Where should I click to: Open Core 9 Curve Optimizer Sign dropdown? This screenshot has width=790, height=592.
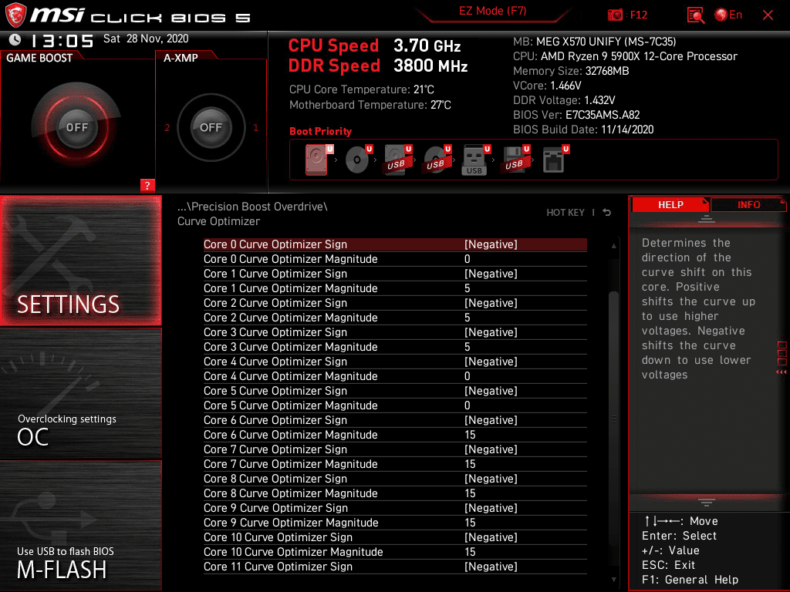pos(491,508)
